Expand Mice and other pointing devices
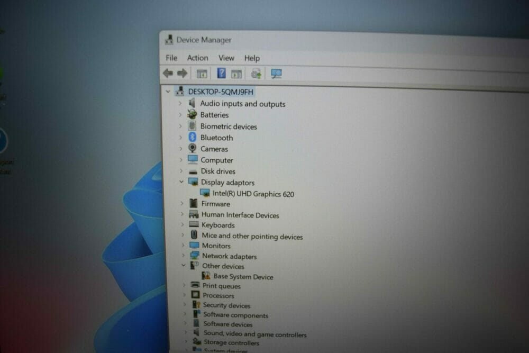This screenshot has height=353, width=529. tap(183, 235)
